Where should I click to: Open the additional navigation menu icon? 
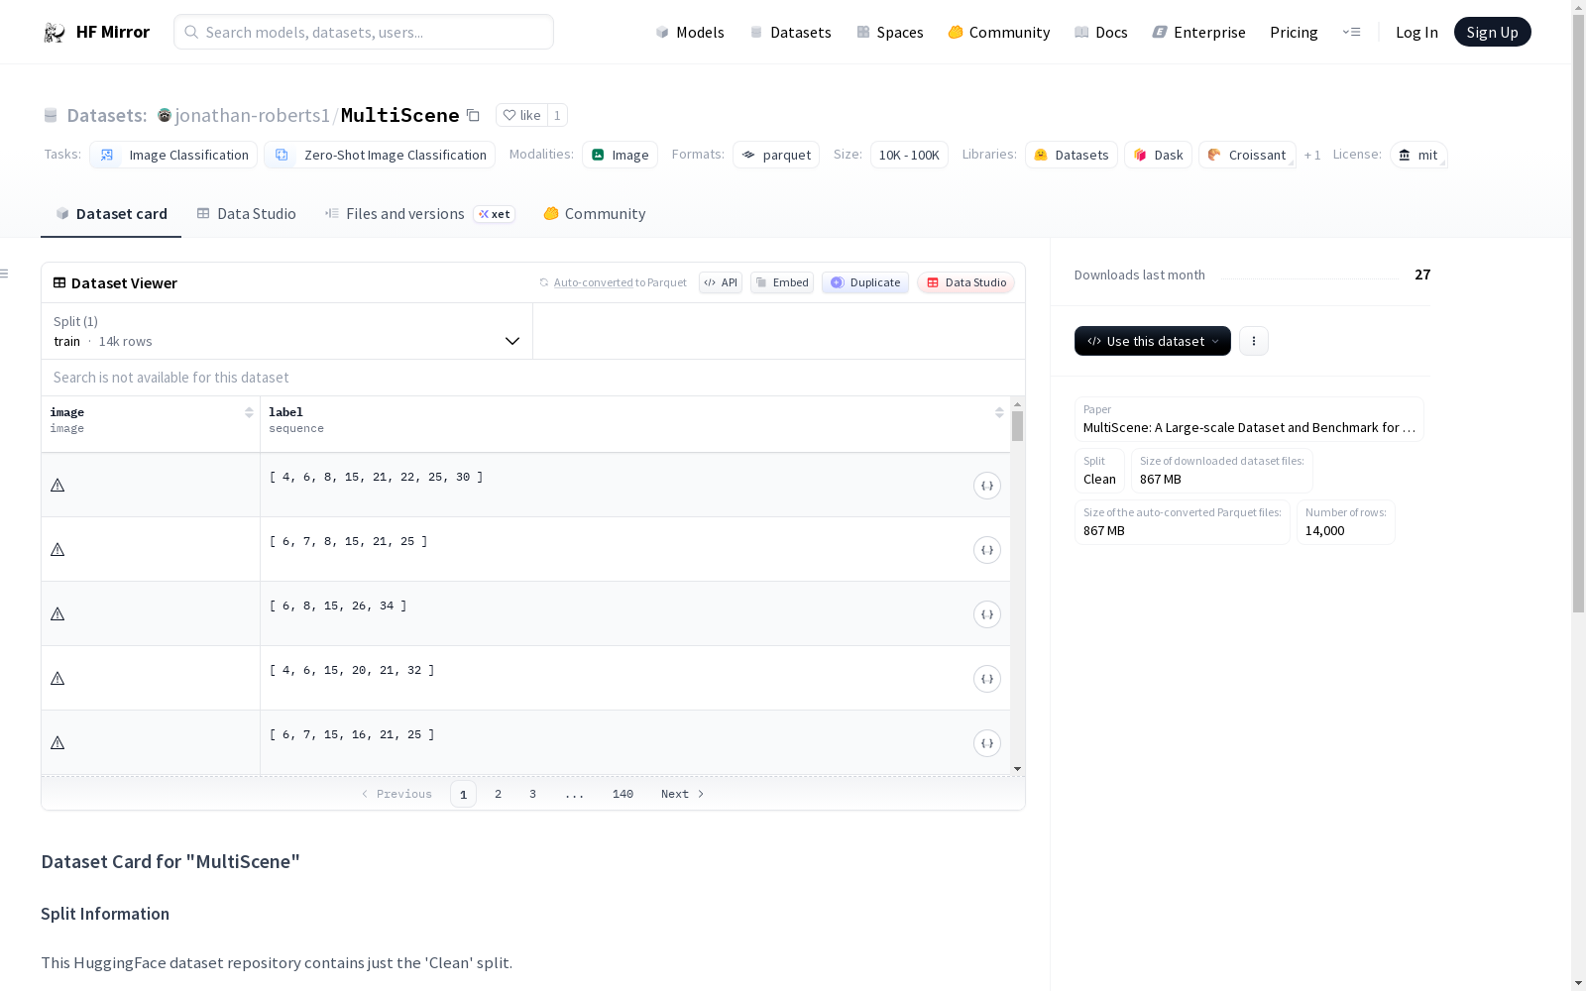click(1351, 32)
